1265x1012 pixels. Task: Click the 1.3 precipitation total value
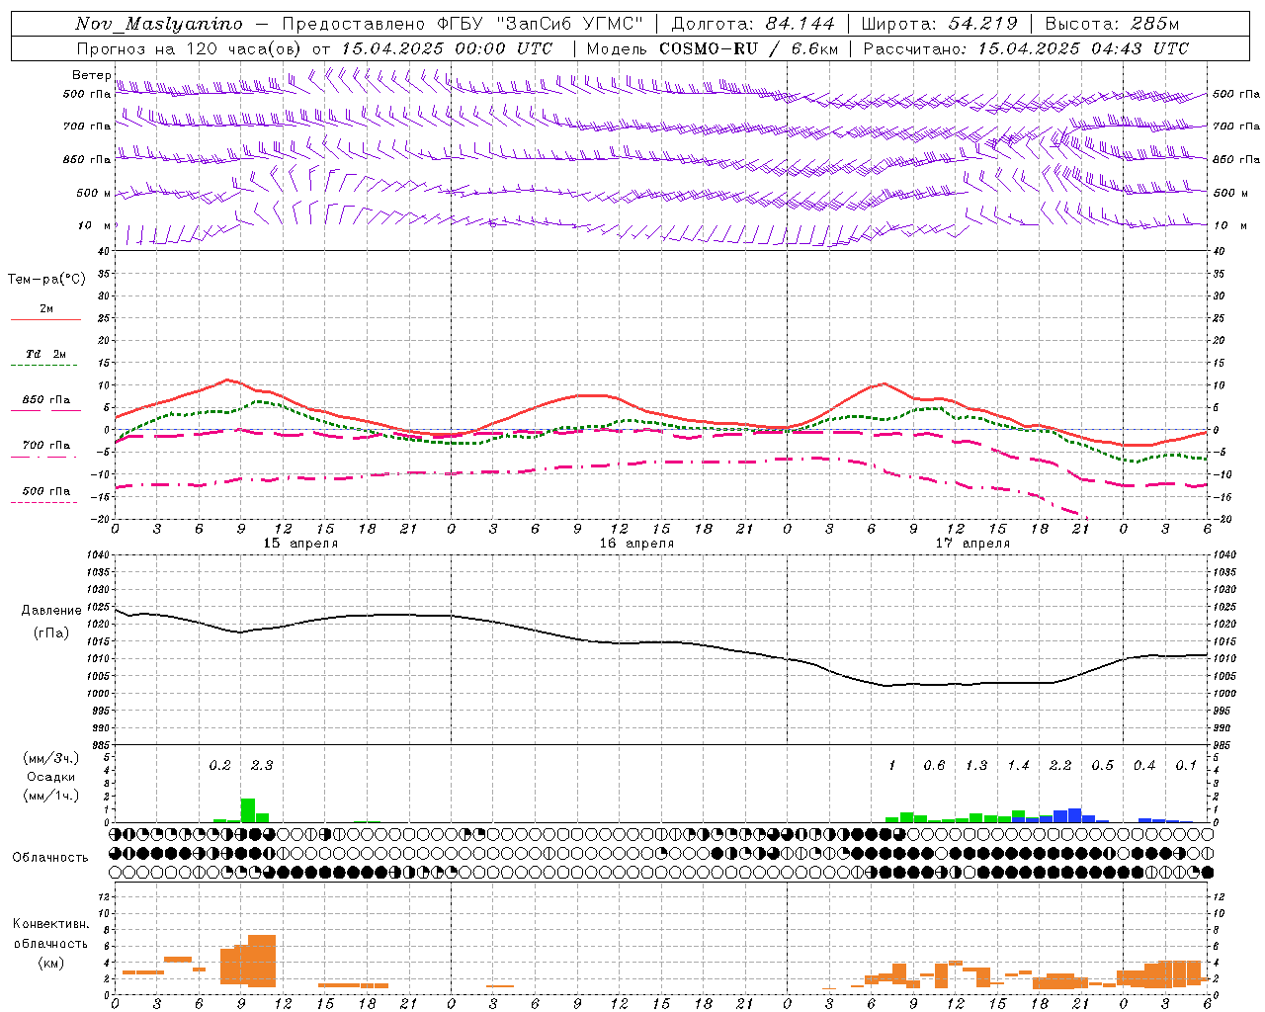976,766
